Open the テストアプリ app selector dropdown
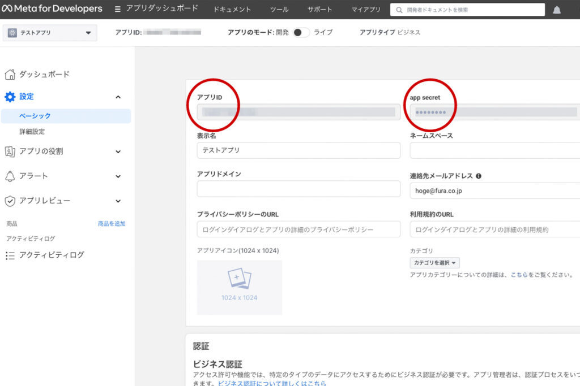580x386 pixels. coord(50,33)
